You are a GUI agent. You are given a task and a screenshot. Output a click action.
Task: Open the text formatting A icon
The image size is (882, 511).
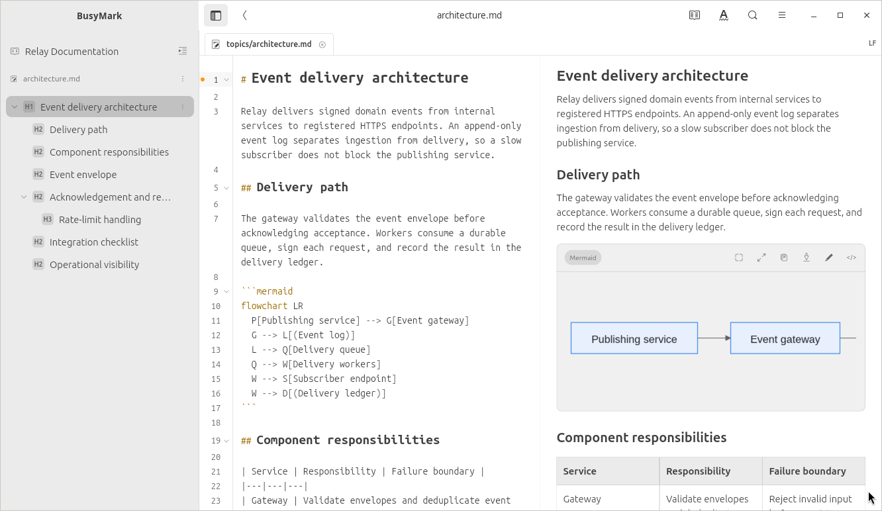pyautogui.click(x=724, y=15)
